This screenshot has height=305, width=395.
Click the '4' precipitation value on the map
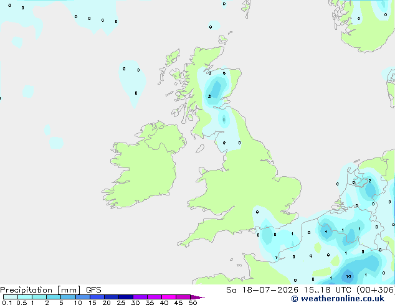326,232
